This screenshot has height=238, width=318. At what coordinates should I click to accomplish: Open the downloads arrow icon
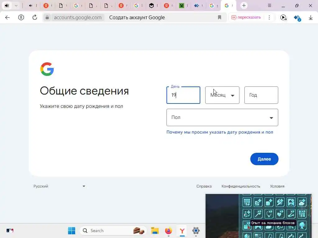[x=311, y=18]
